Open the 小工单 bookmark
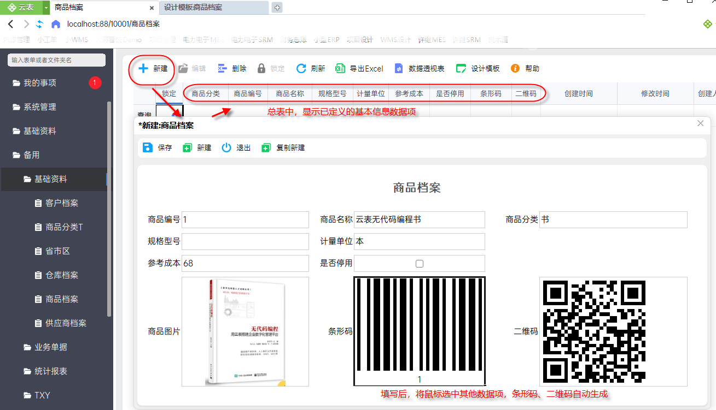 47,40
